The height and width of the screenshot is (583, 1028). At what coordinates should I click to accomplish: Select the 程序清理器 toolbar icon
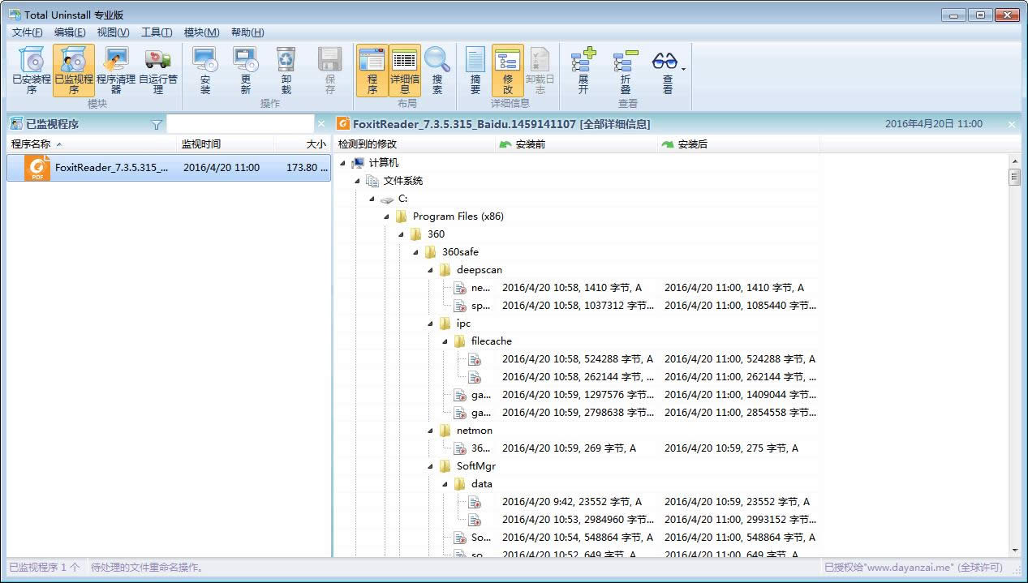[x=116, y=69]
